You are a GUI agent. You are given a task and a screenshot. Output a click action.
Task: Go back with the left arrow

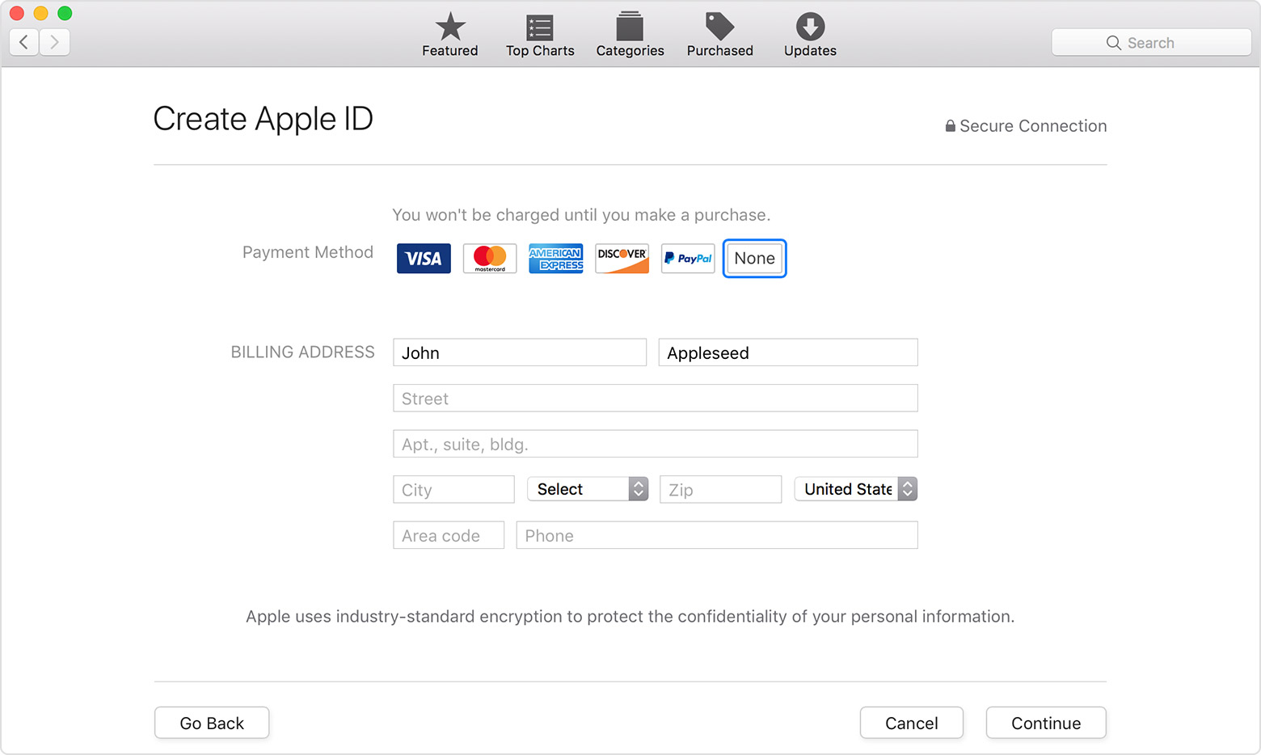[24, 42]
